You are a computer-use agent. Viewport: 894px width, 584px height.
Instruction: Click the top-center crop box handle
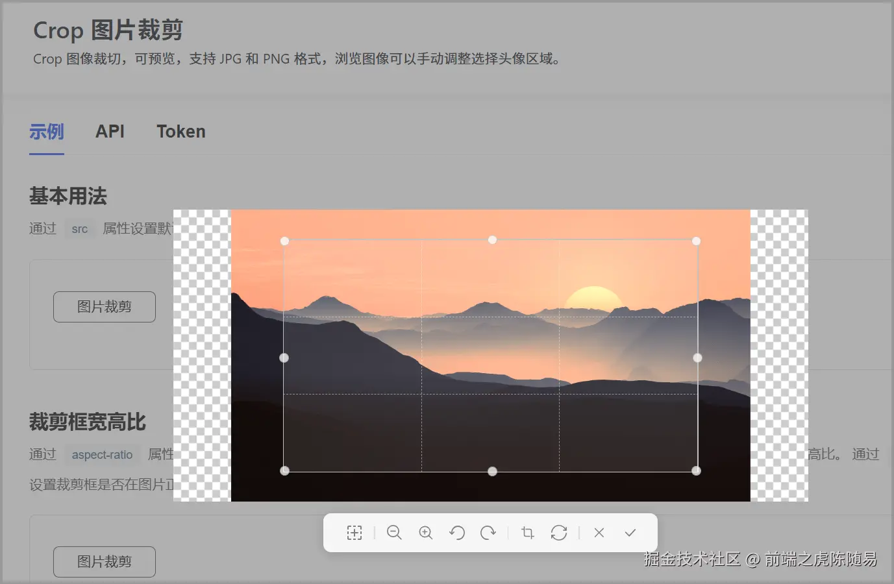click(x=492, y=240)
